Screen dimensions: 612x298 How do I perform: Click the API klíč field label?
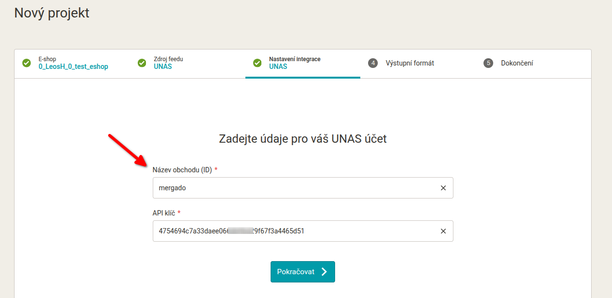(x=163, y=213)
